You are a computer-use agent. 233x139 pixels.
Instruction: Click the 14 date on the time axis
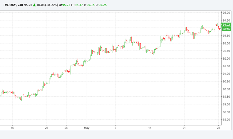pyautogui.click(x=150, y=128)
